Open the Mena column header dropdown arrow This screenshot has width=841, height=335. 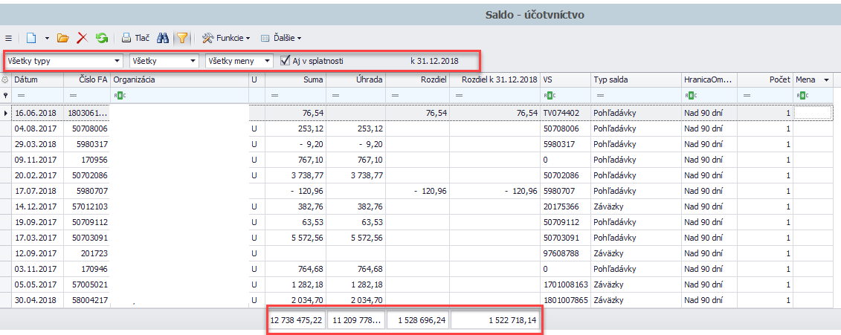(826, 79)
